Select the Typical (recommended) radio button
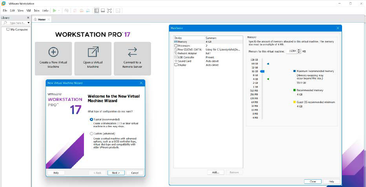Screen dimensions: 366x187 pos(91,119)
